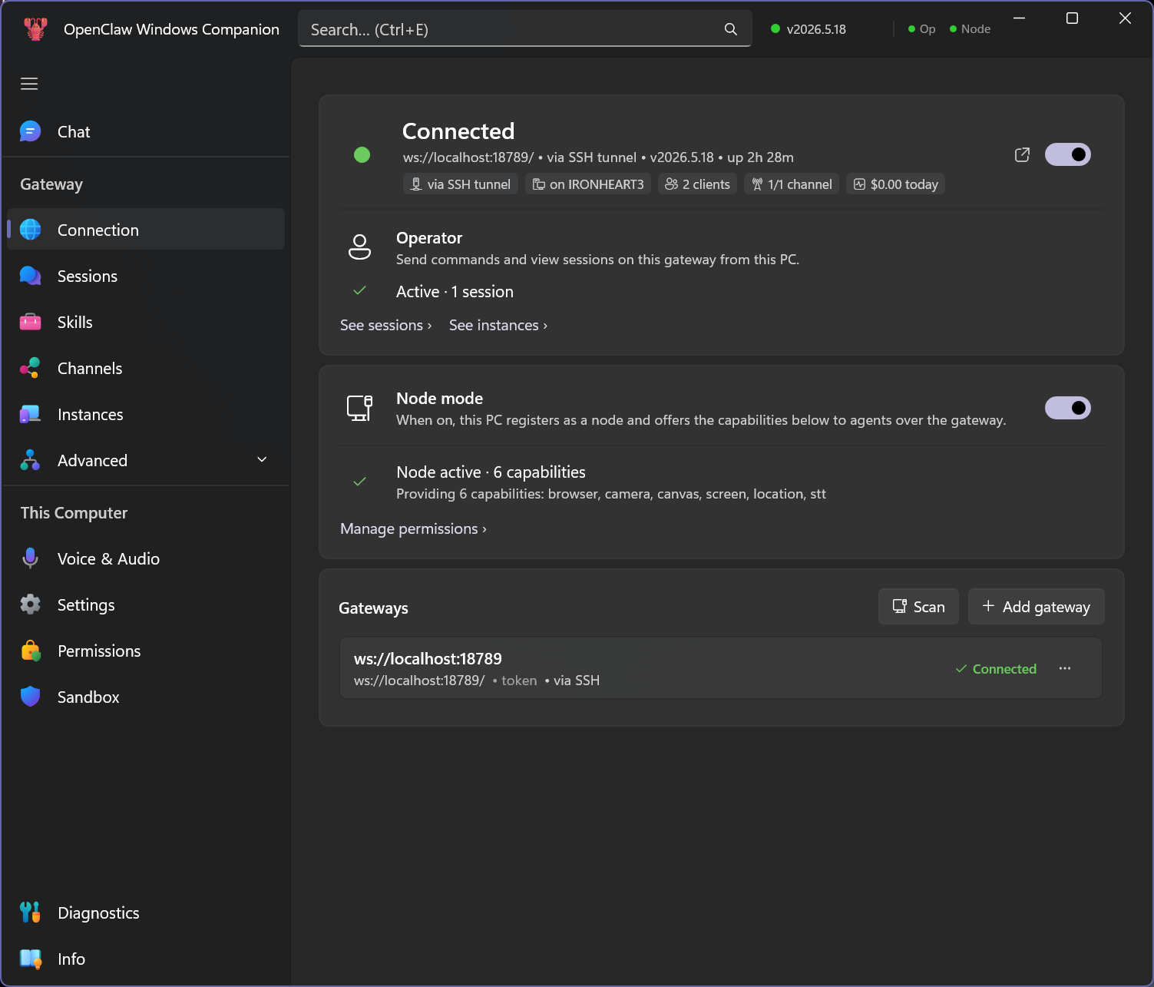The image size is (1154, 987).
Task: Go to Channels in sidebar
Action: (x=146, y=369)
